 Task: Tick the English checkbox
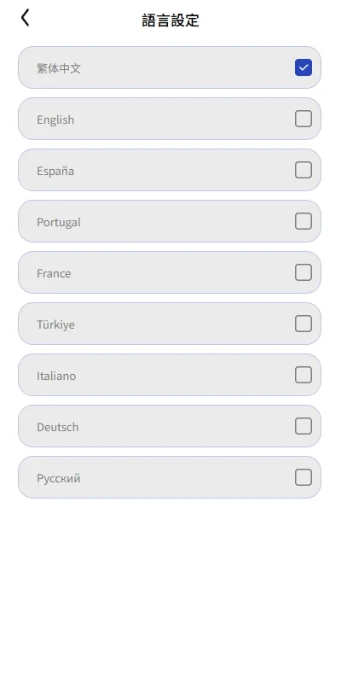pyautogui.click(x=303, y=119)
